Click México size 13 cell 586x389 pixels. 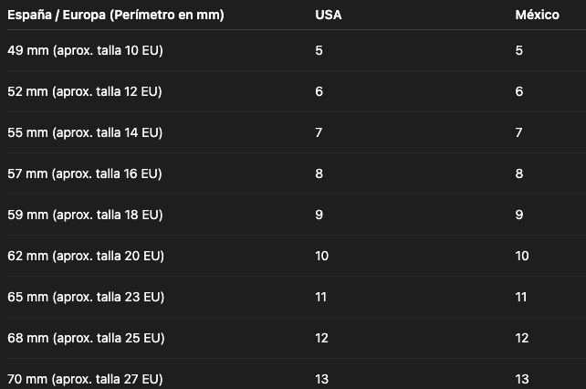click(x=522, y=379)
